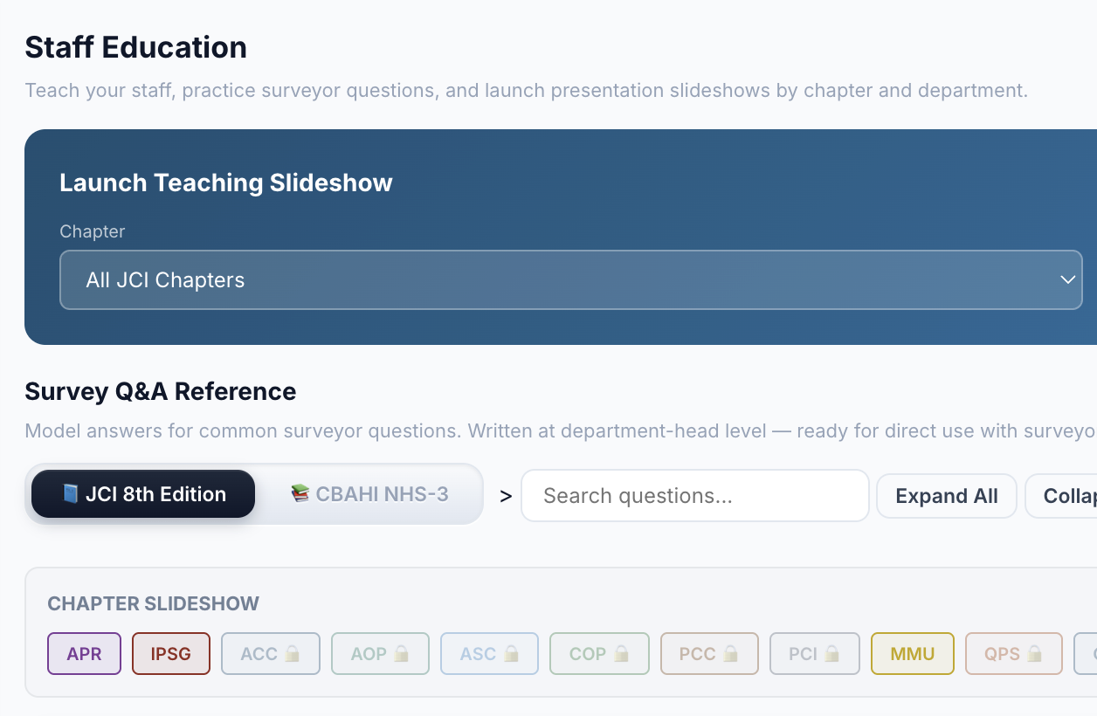Image resolution: width=1097 pixels, height=716 pixels.
Task: Click the stacked books icon beside CBAHI
Action: [300, 494]
